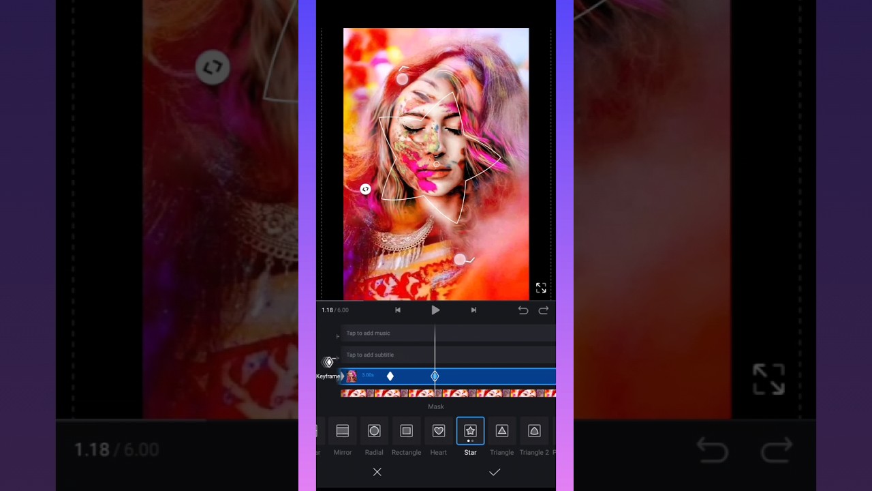Select the Radial mask

[x=374, y=431]
